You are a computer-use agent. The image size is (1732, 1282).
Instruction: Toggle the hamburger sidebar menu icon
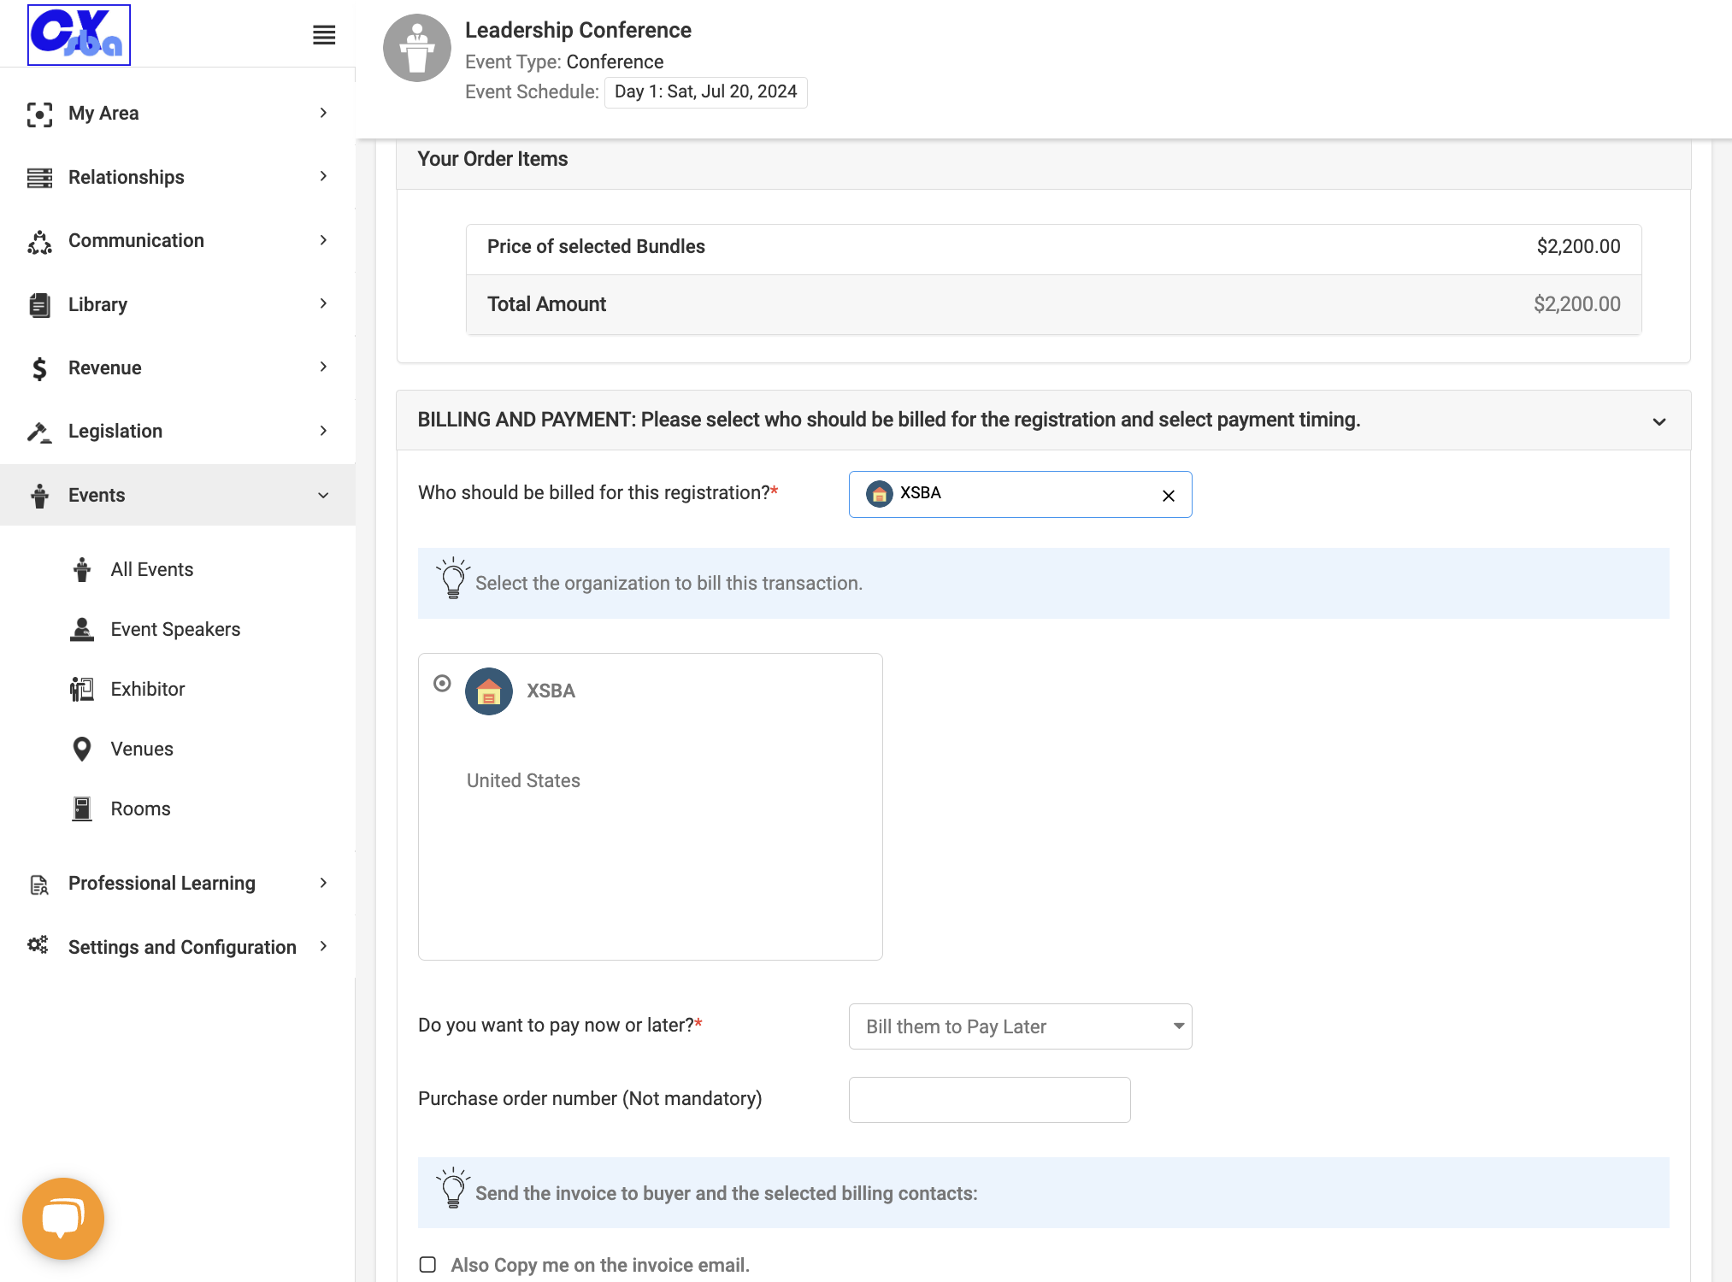324,35
